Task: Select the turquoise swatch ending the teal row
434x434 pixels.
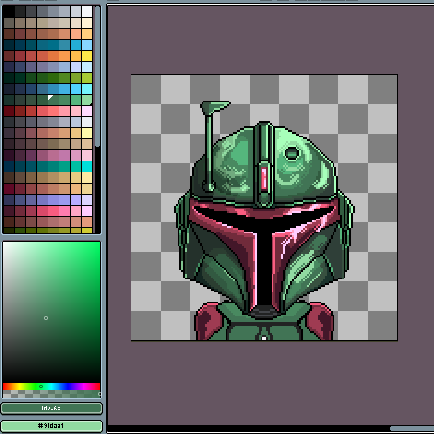Action: point(87,166)
